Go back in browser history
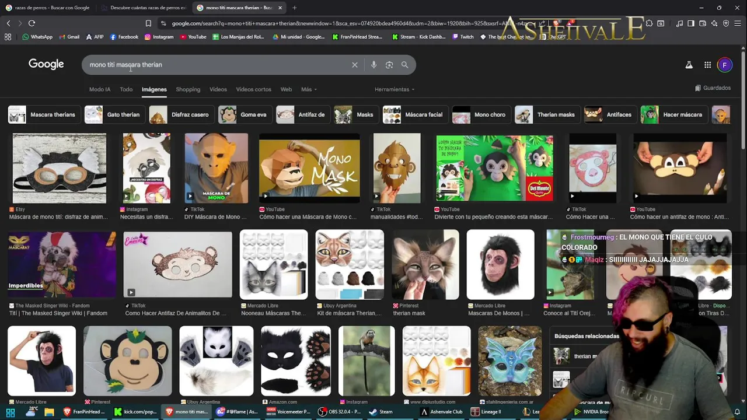Image resolution: width=747 pixels, height=420 pixels. tap(8, 23)
